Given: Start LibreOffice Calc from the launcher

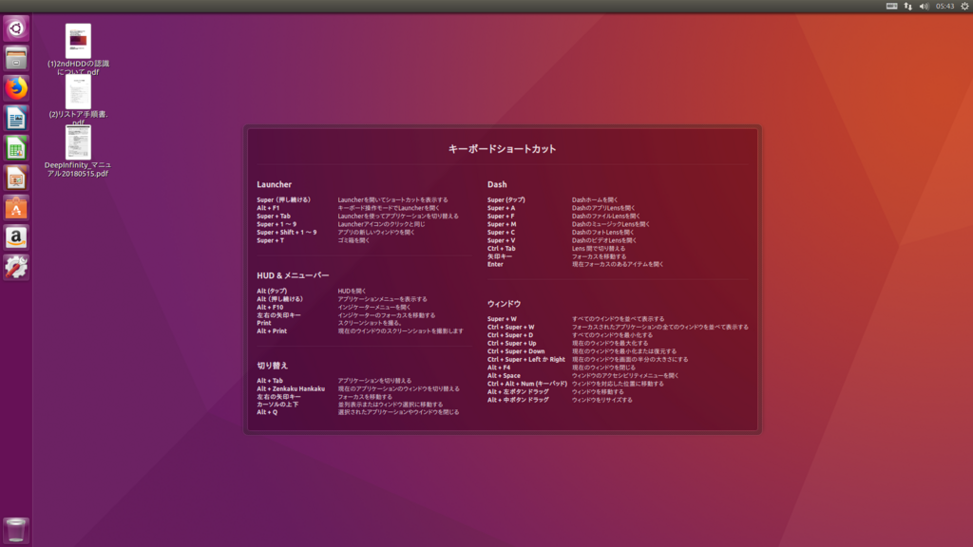Looking at the screenshot, I should click(16, 147).
